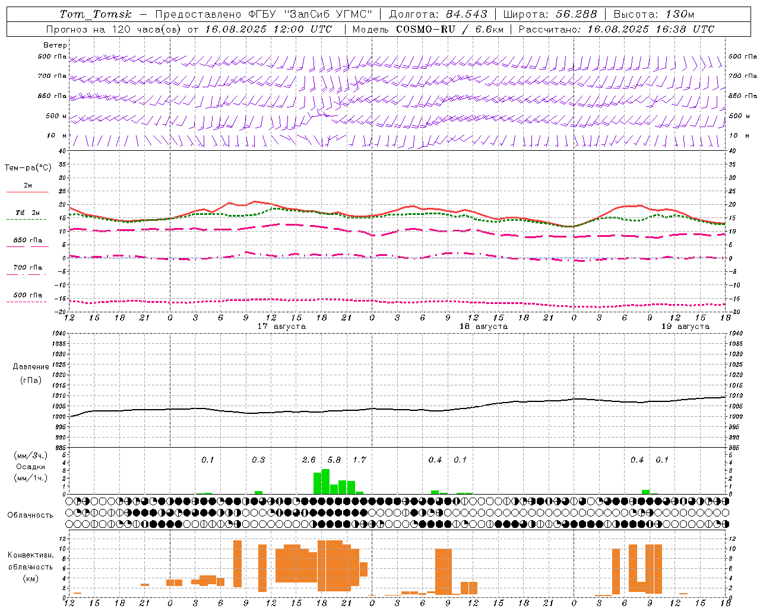Click the "(км)" unit of convective cloudiness

[31, 578]
